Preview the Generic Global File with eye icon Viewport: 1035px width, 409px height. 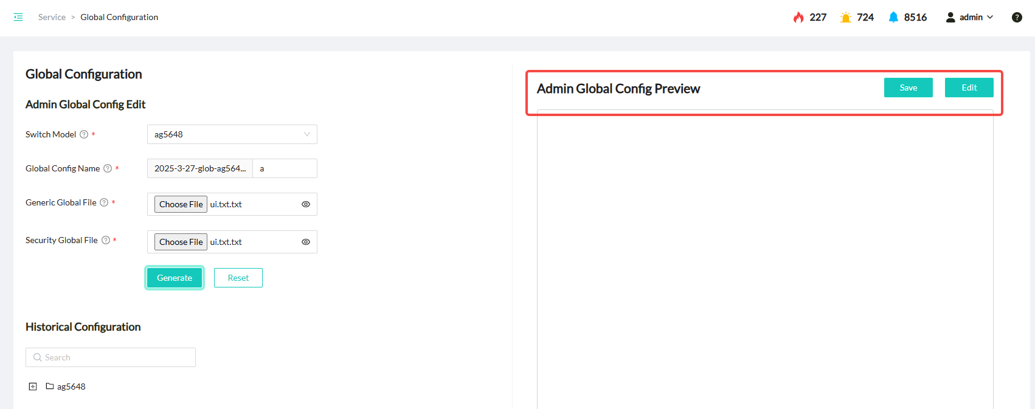tap(306, 204)
